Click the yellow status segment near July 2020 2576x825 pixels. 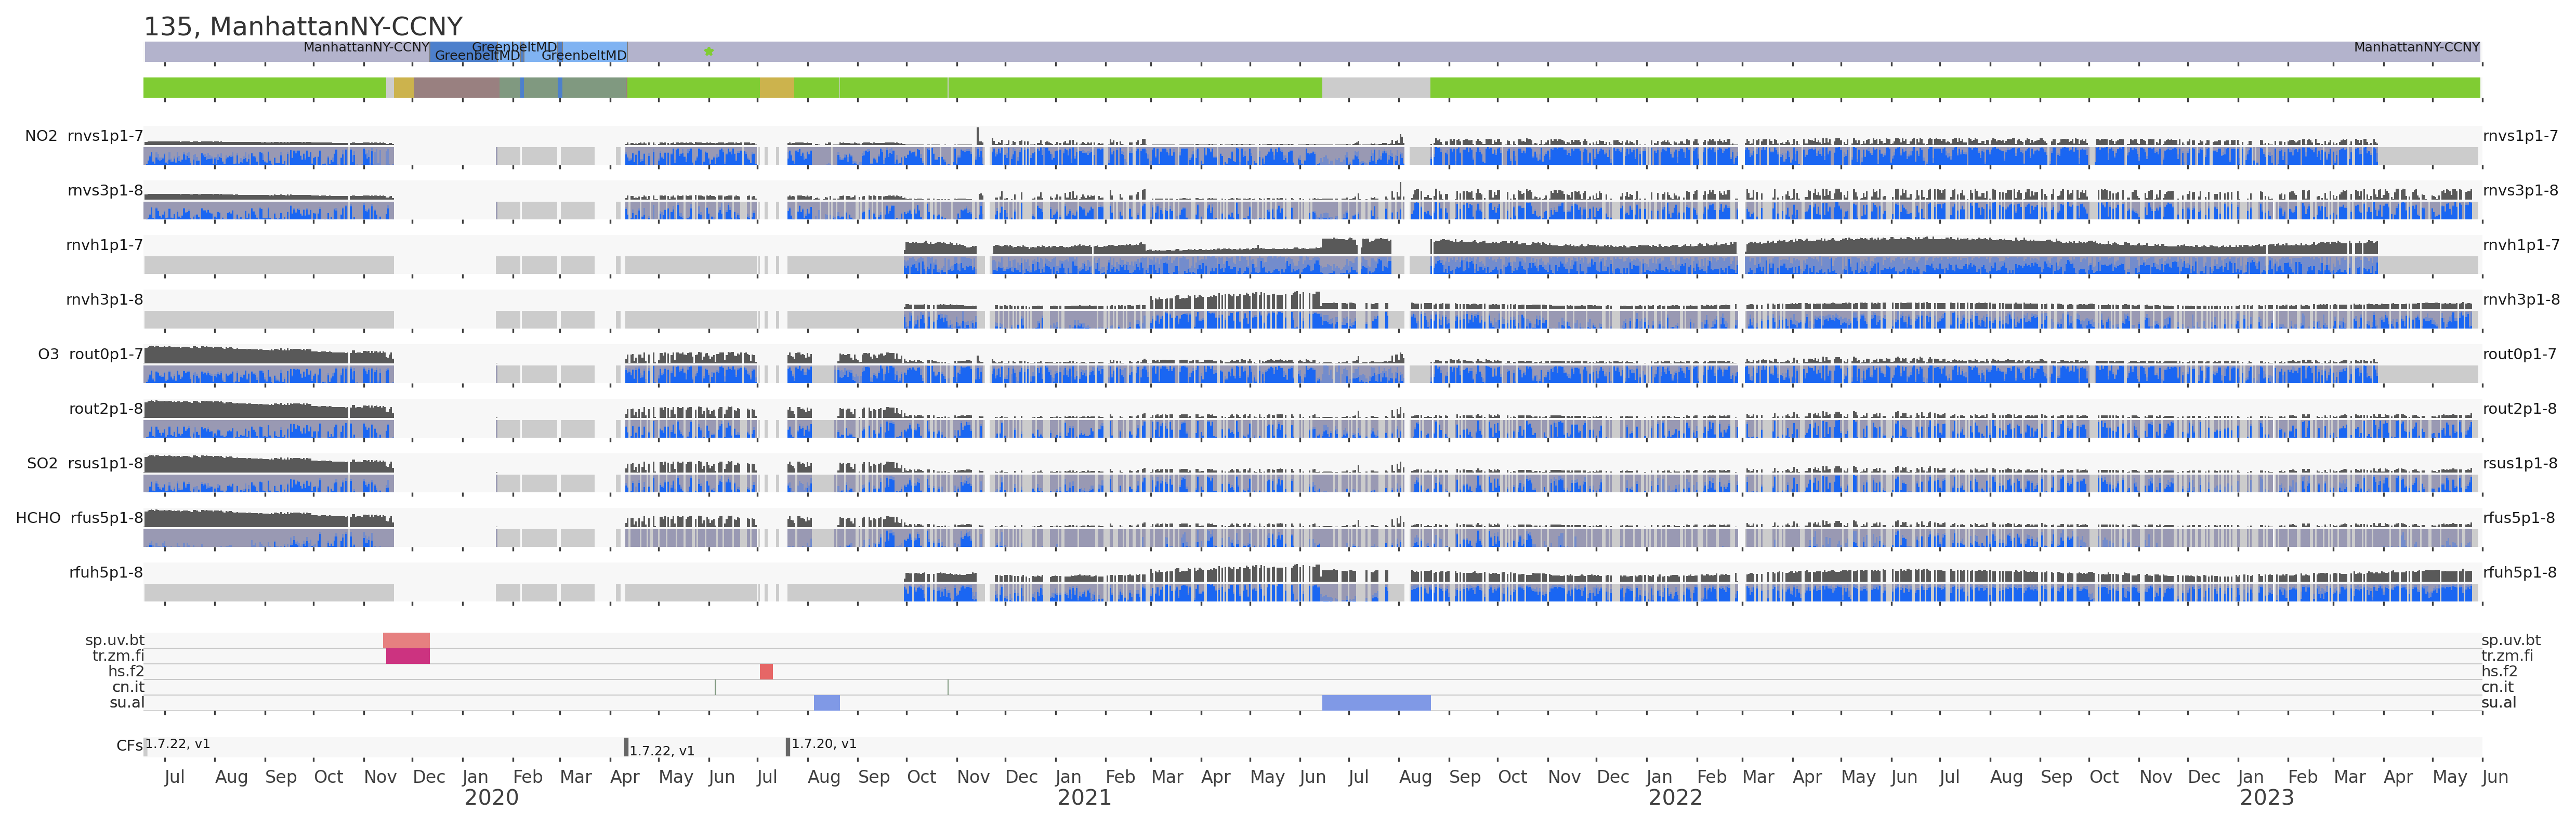click(x=776, y=88)
